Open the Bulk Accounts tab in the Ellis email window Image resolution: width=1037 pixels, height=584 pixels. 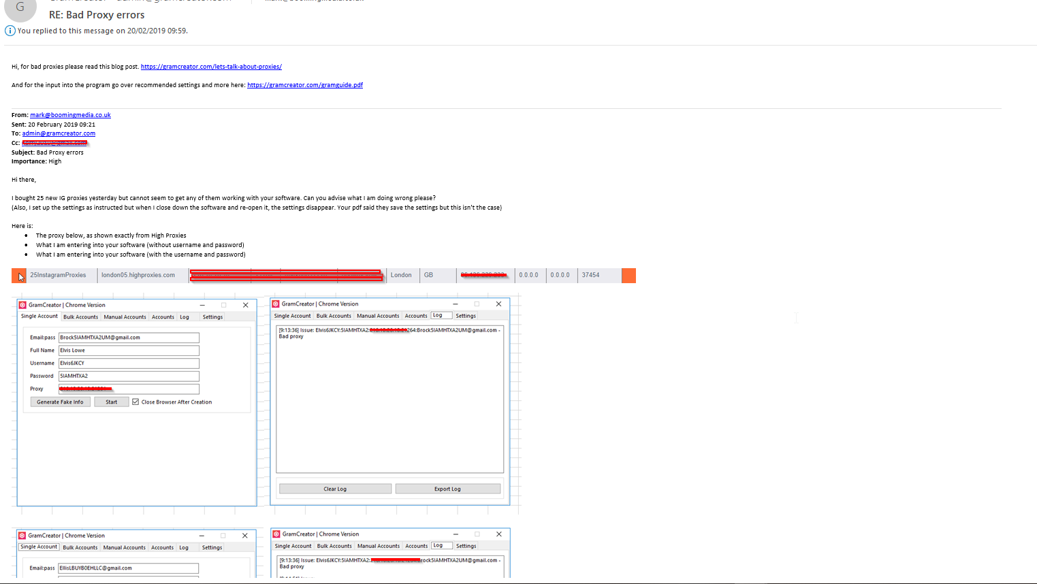pyautogui.click(x=80, y=547)
